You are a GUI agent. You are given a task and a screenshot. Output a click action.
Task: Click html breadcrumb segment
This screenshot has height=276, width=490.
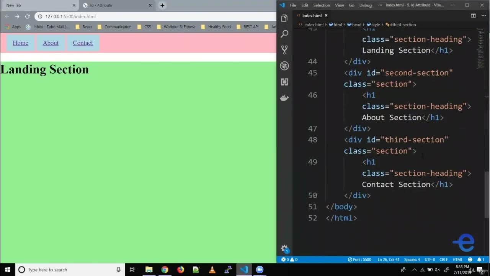(335, 25)
